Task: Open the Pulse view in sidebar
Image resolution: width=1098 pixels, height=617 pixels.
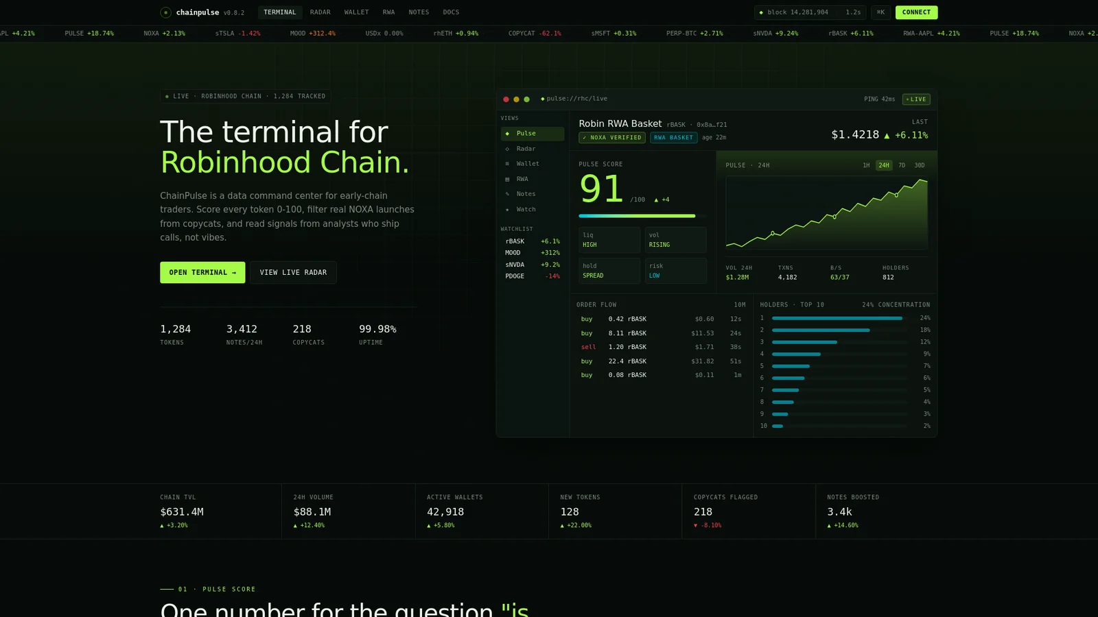Action: point(533,134)
